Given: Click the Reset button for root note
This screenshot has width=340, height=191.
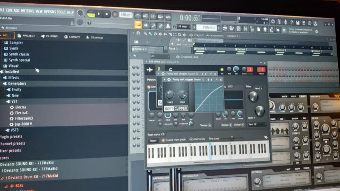Looking at the screenshot, I should [153, 140].
